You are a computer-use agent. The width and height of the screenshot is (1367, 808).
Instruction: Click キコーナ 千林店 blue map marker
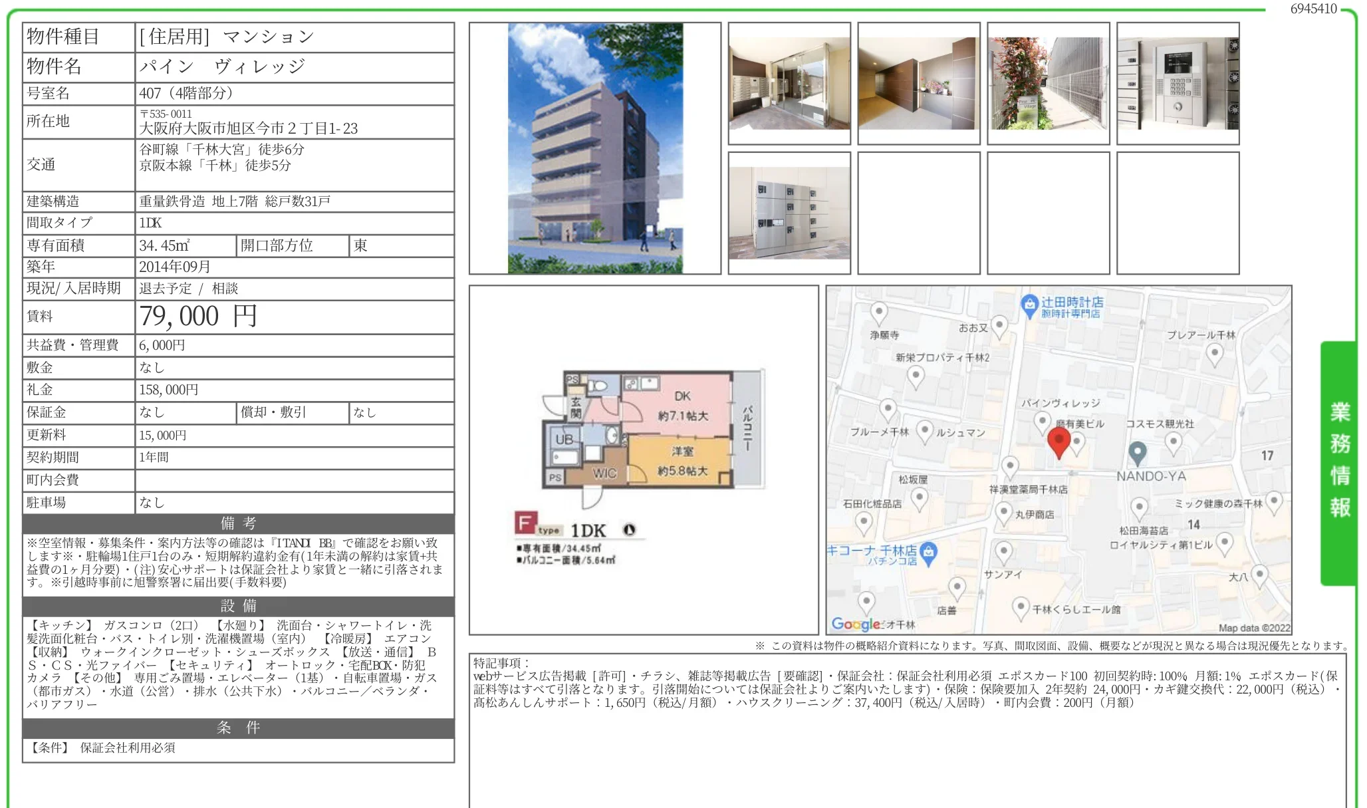click(929, 552)
